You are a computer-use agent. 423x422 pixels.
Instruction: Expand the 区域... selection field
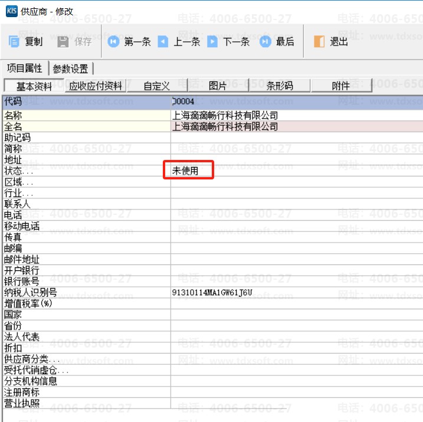(295, 182)
